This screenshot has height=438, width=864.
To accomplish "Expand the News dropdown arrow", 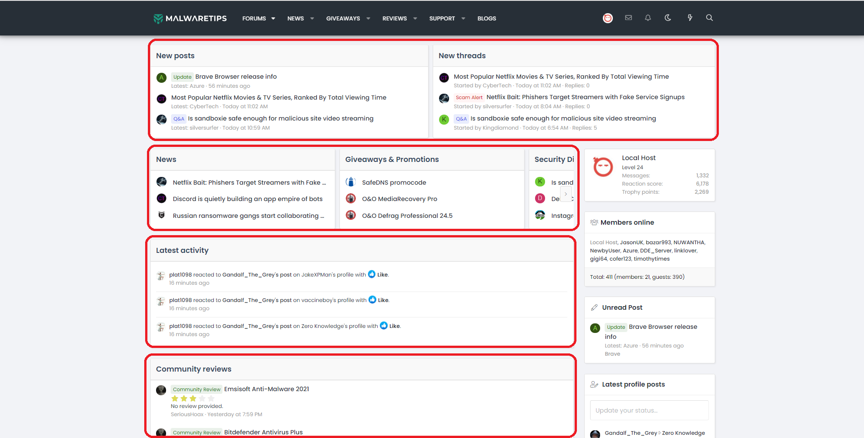I will click(312, 19).
